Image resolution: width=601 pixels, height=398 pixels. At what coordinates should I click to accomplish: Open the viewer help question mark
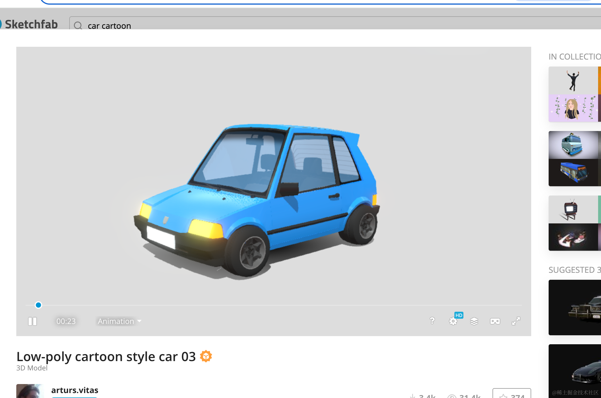(x=432, y=321)
